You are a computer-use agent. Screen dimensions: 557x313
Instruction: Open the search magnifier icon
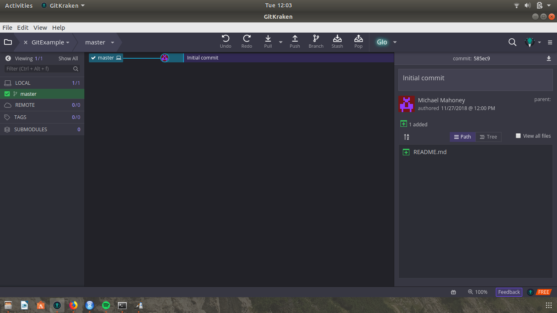point(513,42)
